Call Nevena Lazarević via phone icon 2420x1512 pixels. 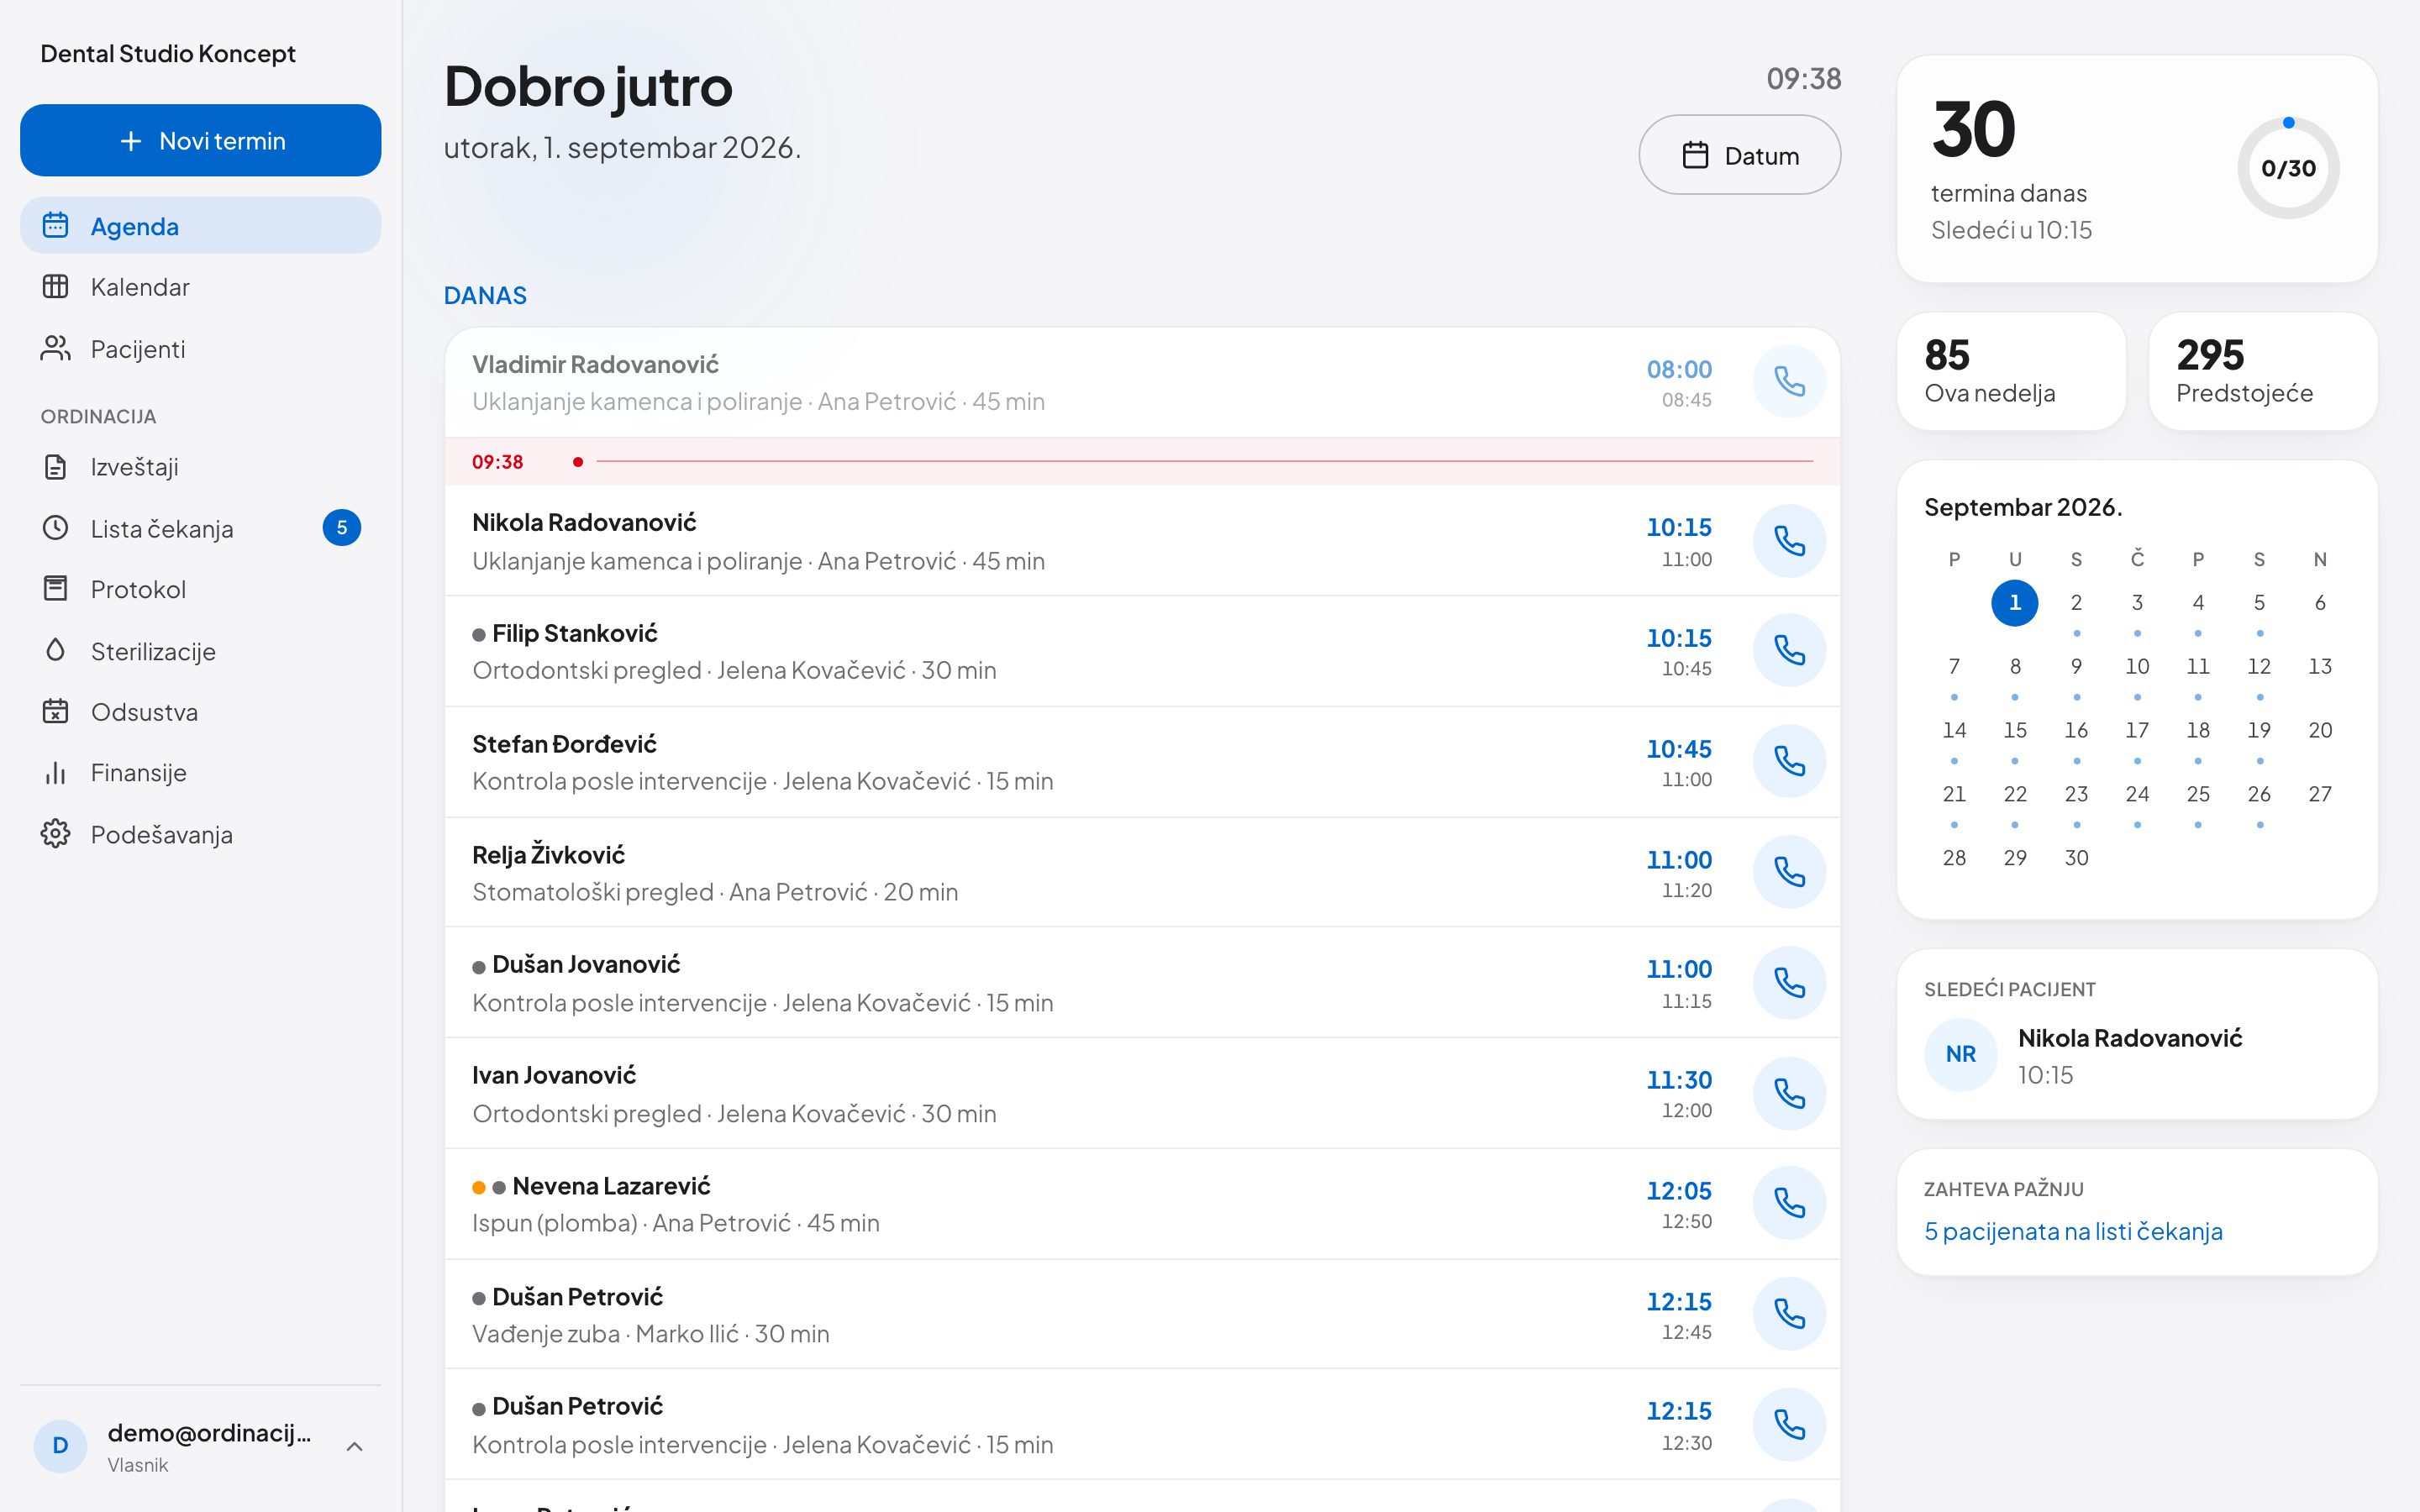(1789, 1204)
